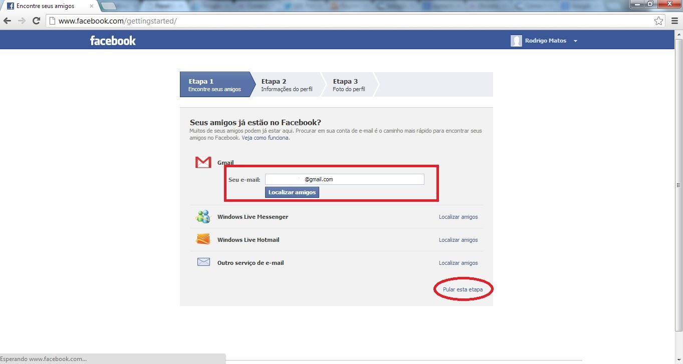Close the Encontre seus amigos browser tab
The width and height of the screenshot is (683, 364).
point(91,7)
